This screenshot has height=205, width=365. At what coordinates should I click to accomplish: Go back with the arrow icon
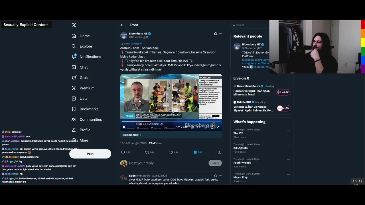122,25
